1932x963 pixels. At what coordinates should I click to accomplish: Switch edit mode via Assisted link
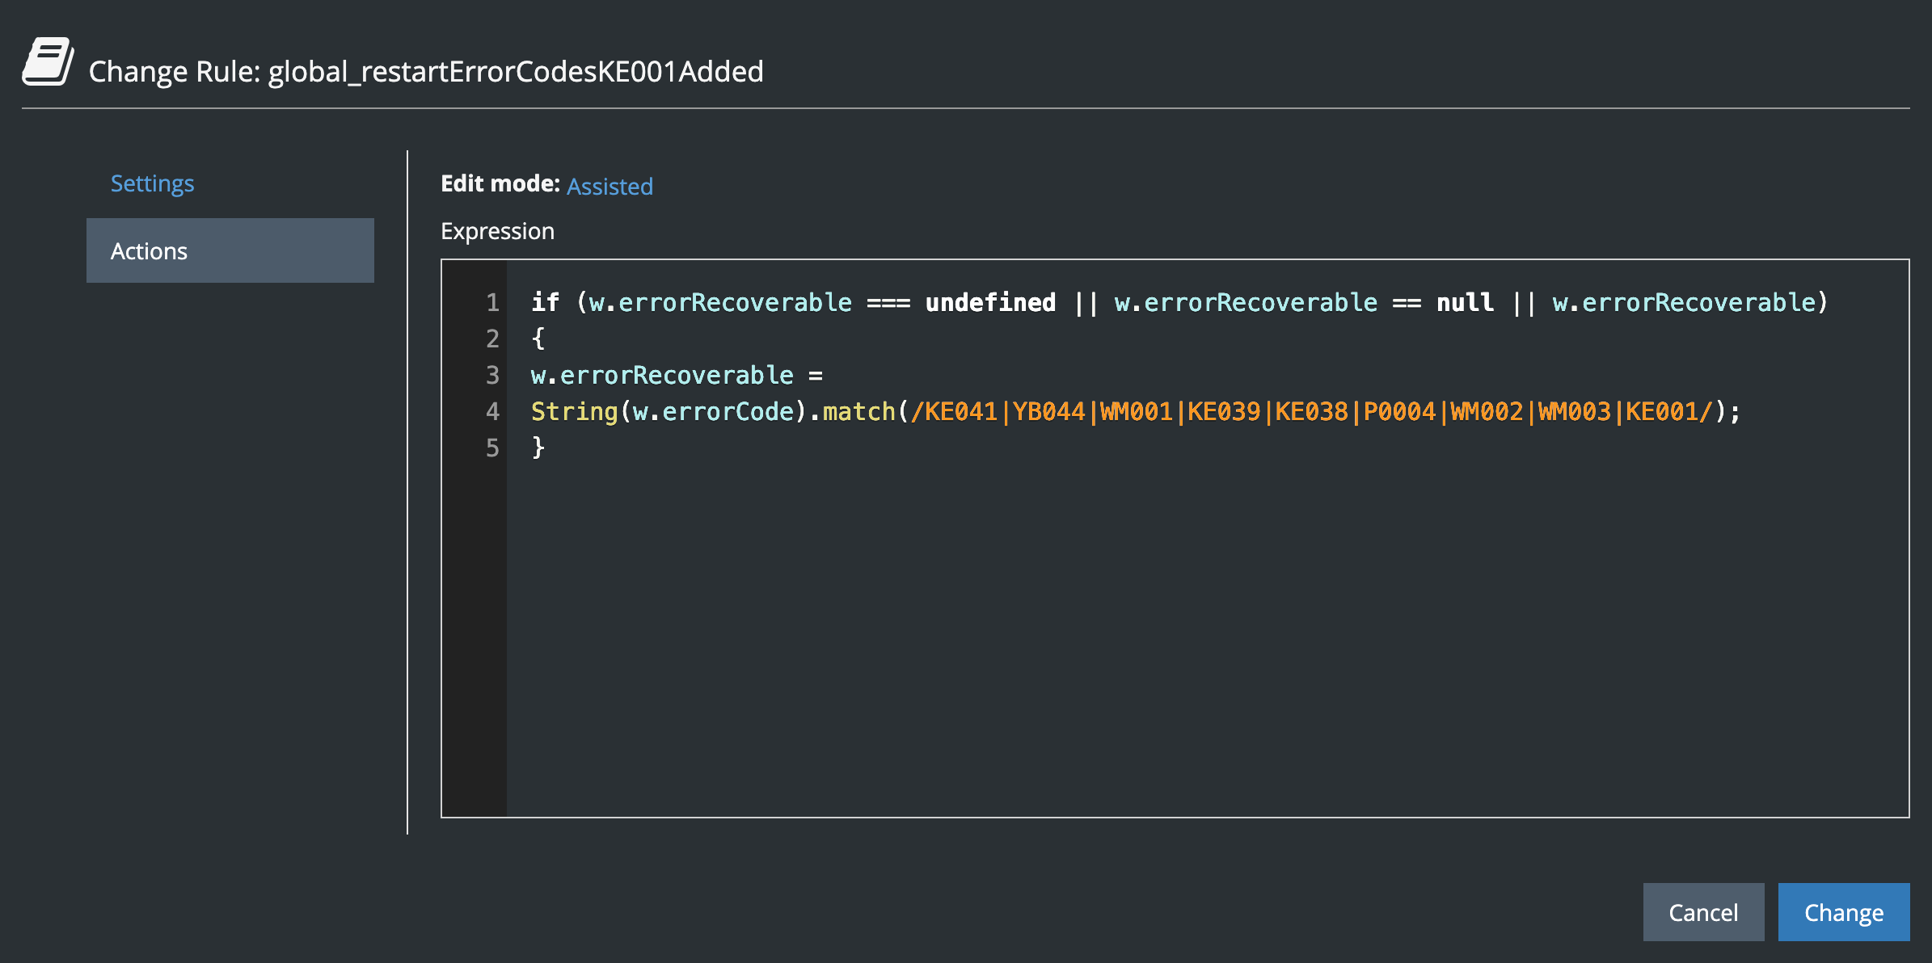point(610,186)
